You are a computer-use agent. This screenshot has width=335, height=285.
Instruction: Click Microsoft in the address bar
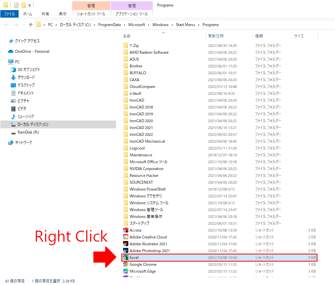pyautogui.click(x=136, y=25)
